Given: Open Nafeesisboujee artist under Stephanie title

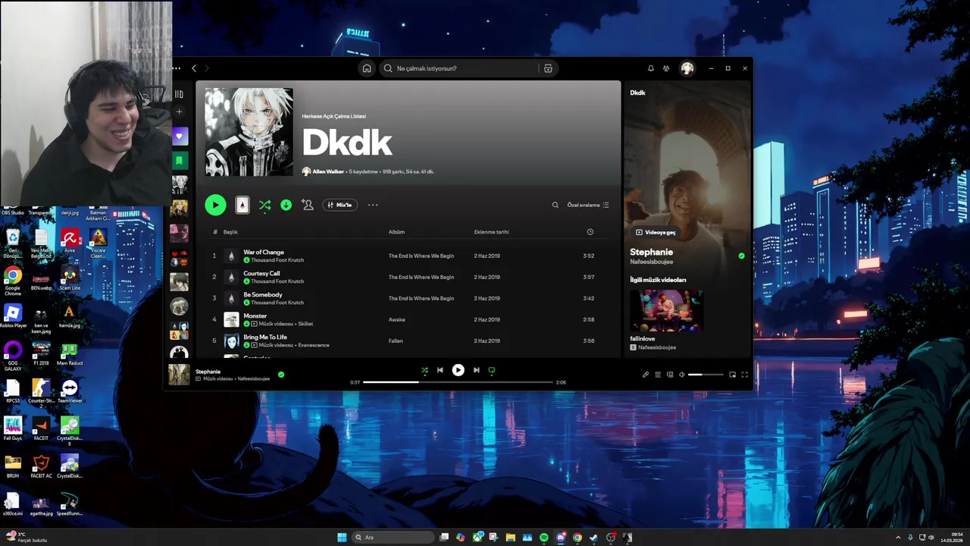Looking at the screenshot, I should tap(652, 262).
